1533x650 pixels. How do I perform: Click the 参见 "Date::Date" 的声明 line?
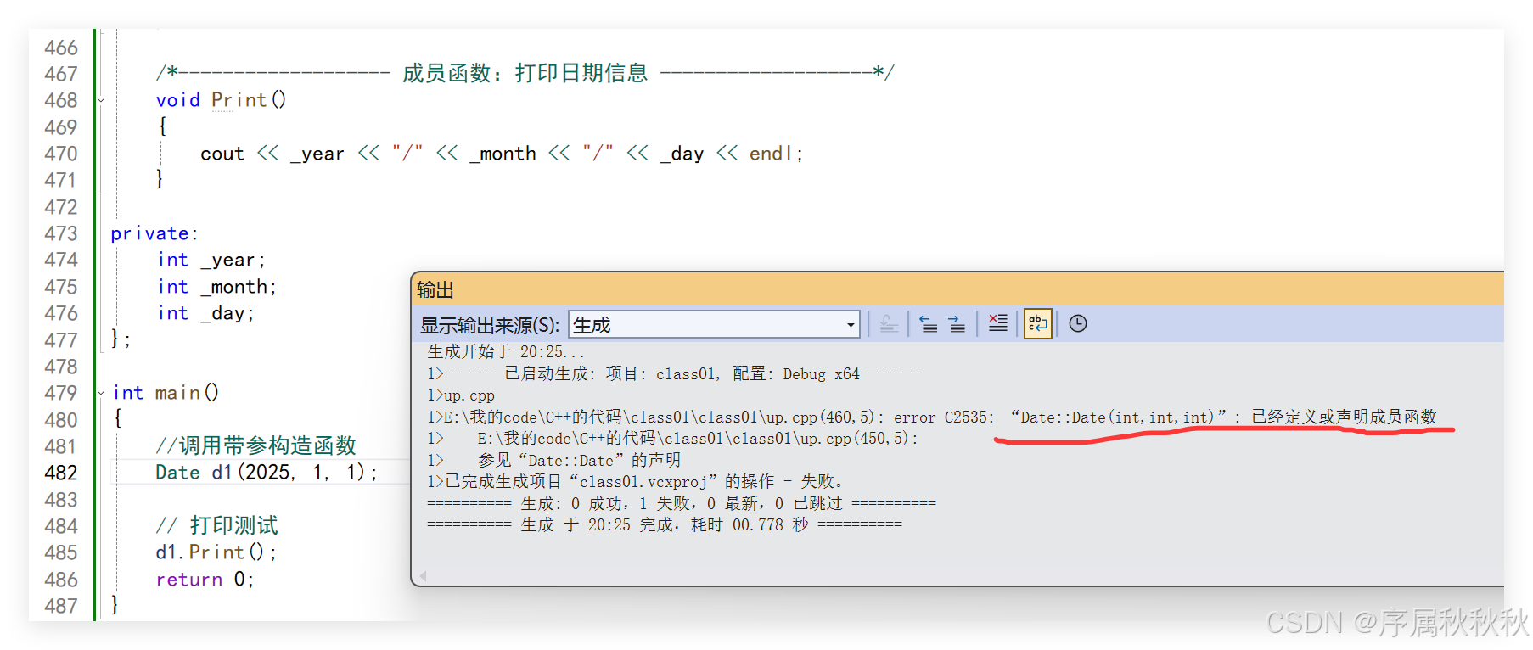553,460
